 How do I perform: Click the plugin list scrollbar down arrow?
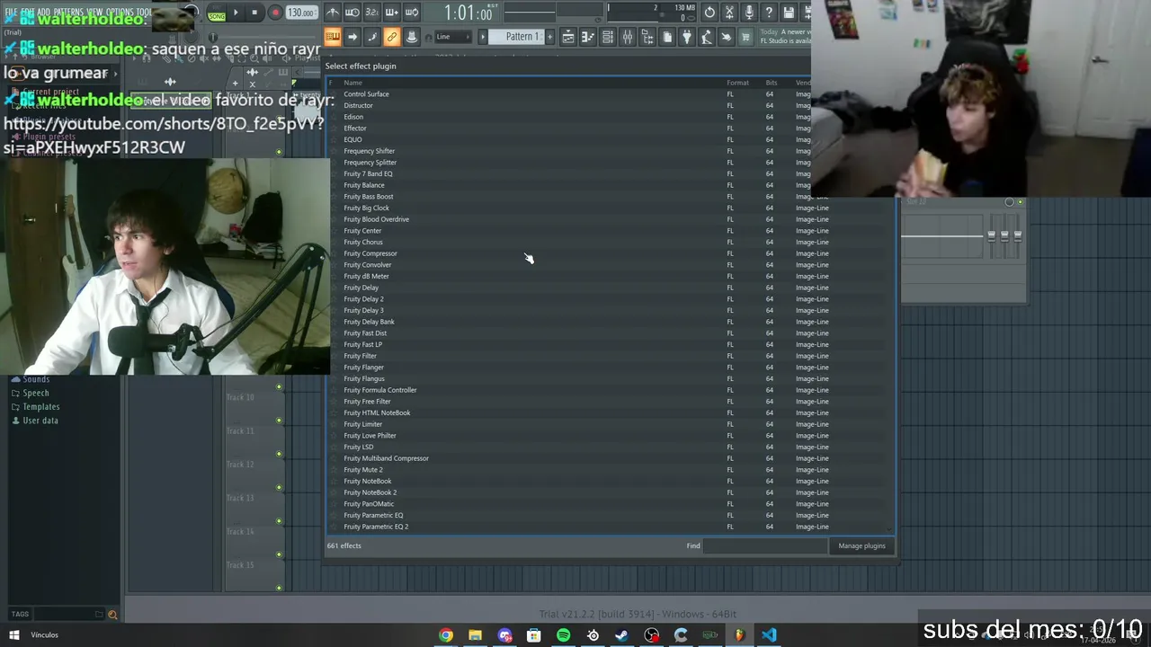(x=891, y=529)
